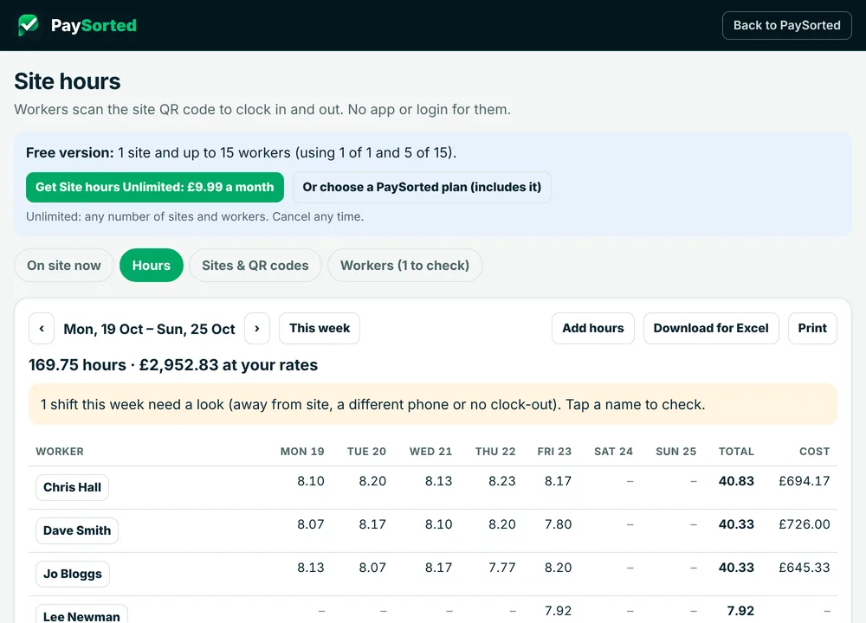Click the Free version usage notice text
This screenshot has height=623, width=866.
[242, 153]
